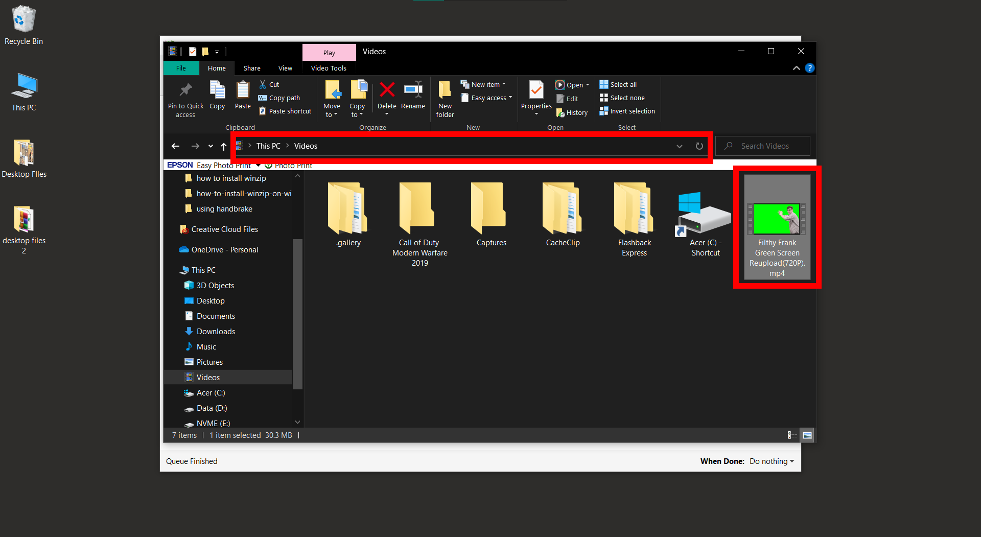Screen dimensions: 981x537
Task: Open the EPSON Easy Photo Print dropdown
Action: 258,165
